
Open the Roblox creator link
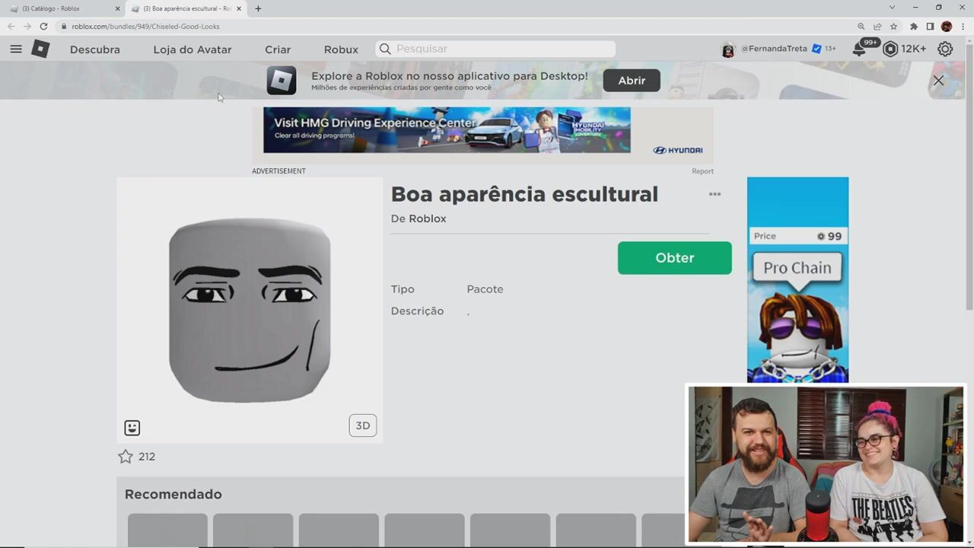click(x=428, y=218)
